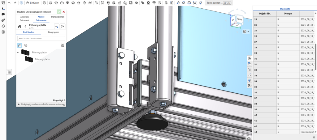Collapse the Führungsplatte tree entry
The width and height of the screenshot is (317, 140).
point(18,53)
